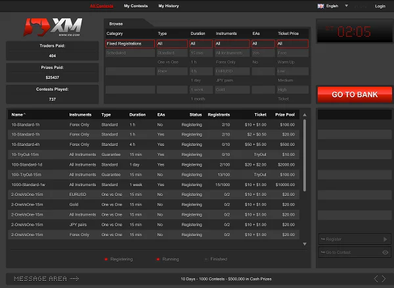Click the play arrow on Register button
Viewport: 394px width, 288px height.
click(385, 239)
